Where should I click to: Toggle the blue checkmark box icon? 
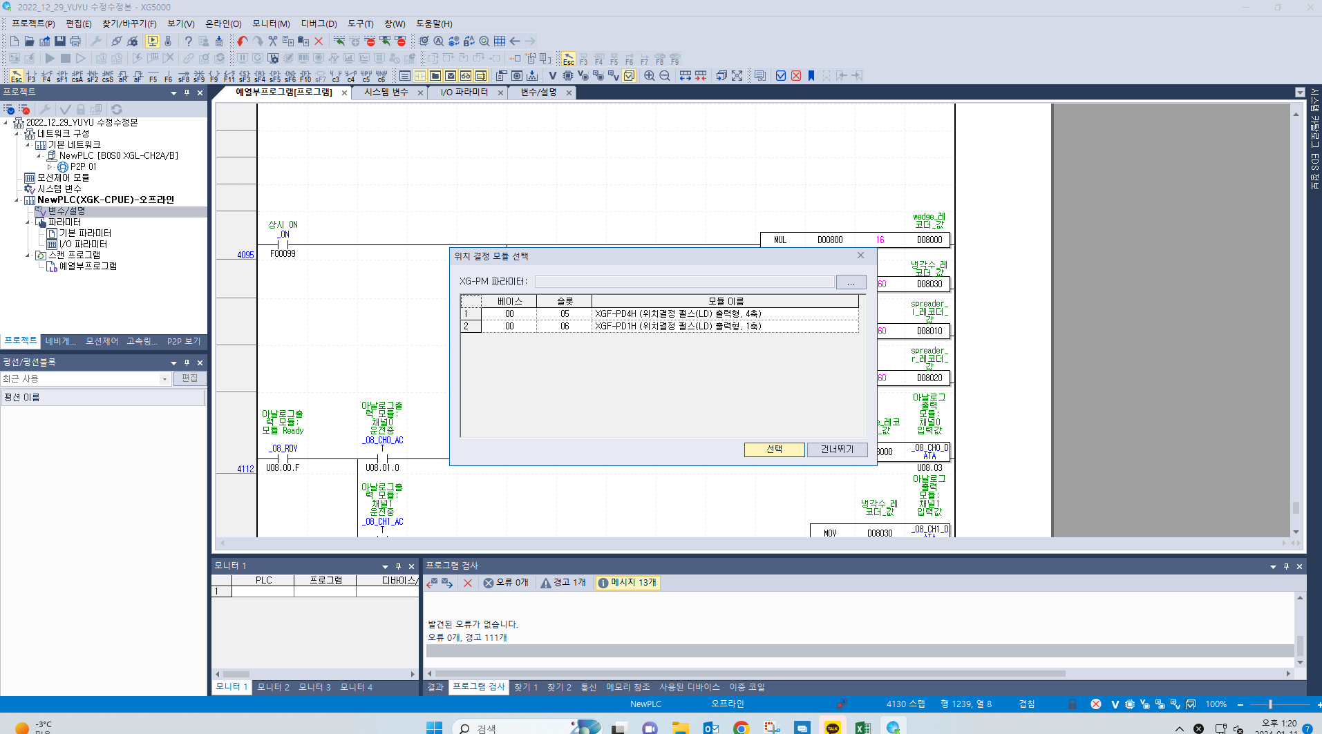[781, 76]
